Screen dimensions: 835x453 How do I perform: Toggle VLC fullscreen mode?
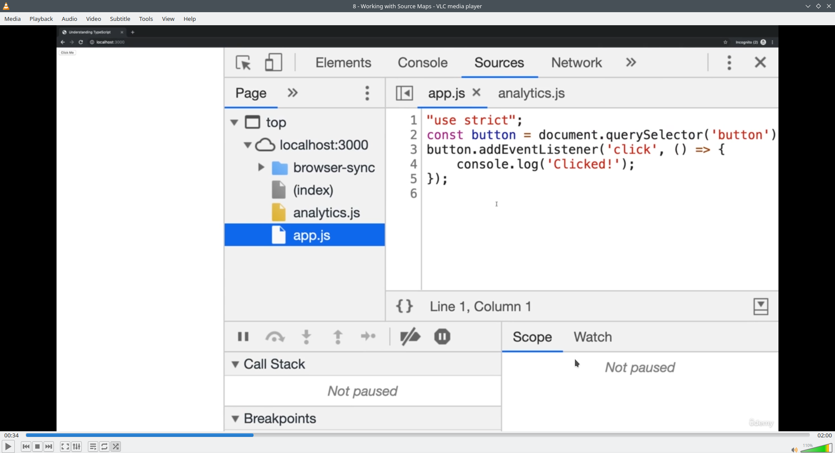(65, 446)
